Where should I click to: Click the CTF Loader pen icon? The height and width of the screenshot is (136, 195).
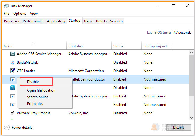tap(13, 71)
